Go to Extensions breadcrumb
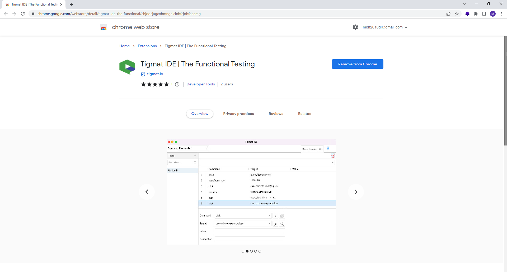This screenshot has width=507, height=272. pos(147,46)
